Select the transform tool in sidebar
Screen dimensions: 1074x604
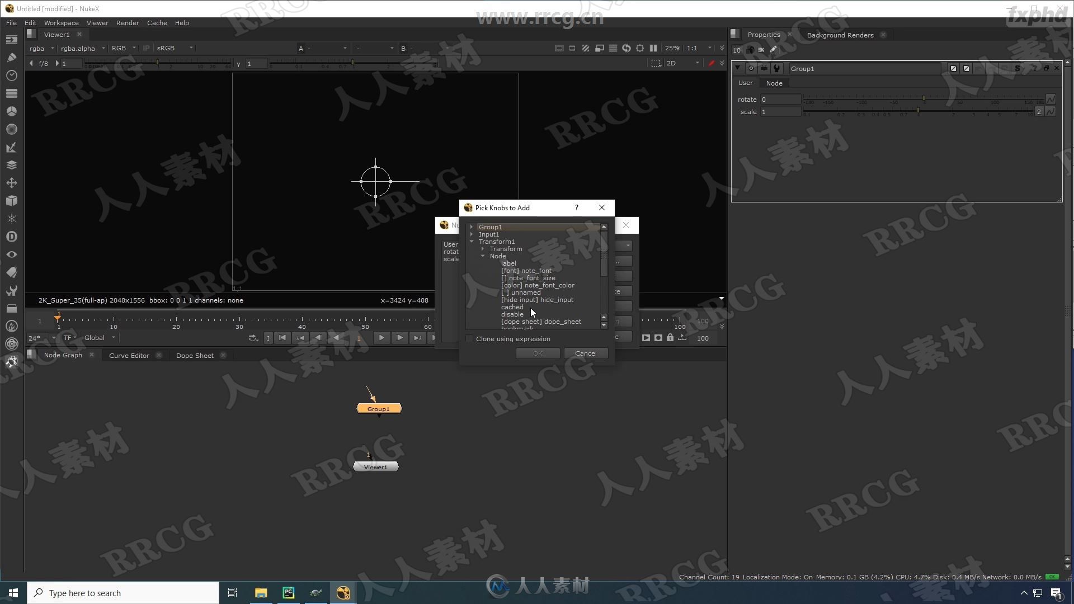10,182
